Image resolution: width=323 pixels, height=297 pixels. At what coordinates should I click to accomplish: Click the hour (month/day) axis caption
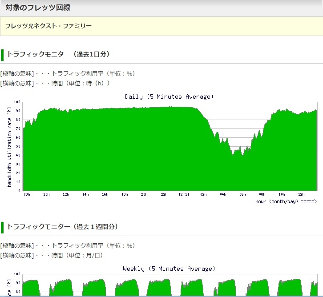(286, 201)
